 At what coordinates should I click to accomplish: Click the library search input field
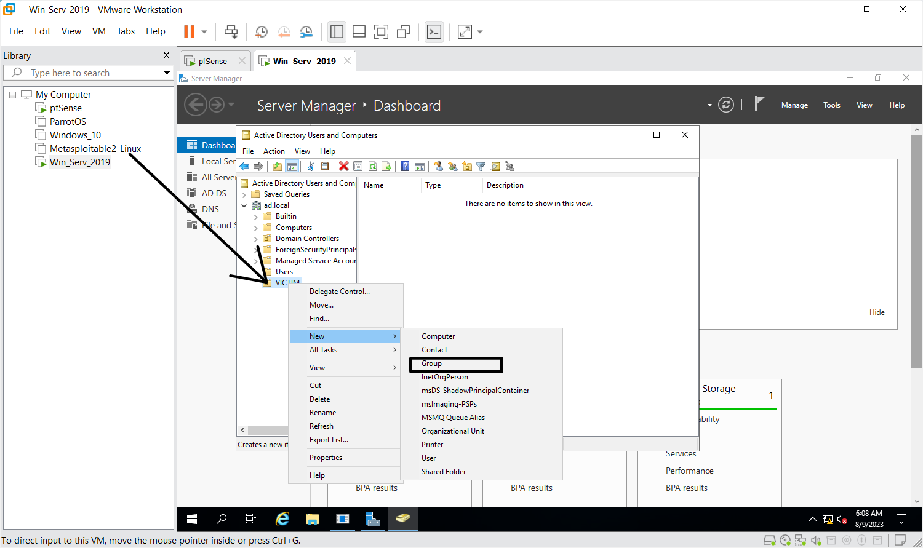(x=89, y=73)
